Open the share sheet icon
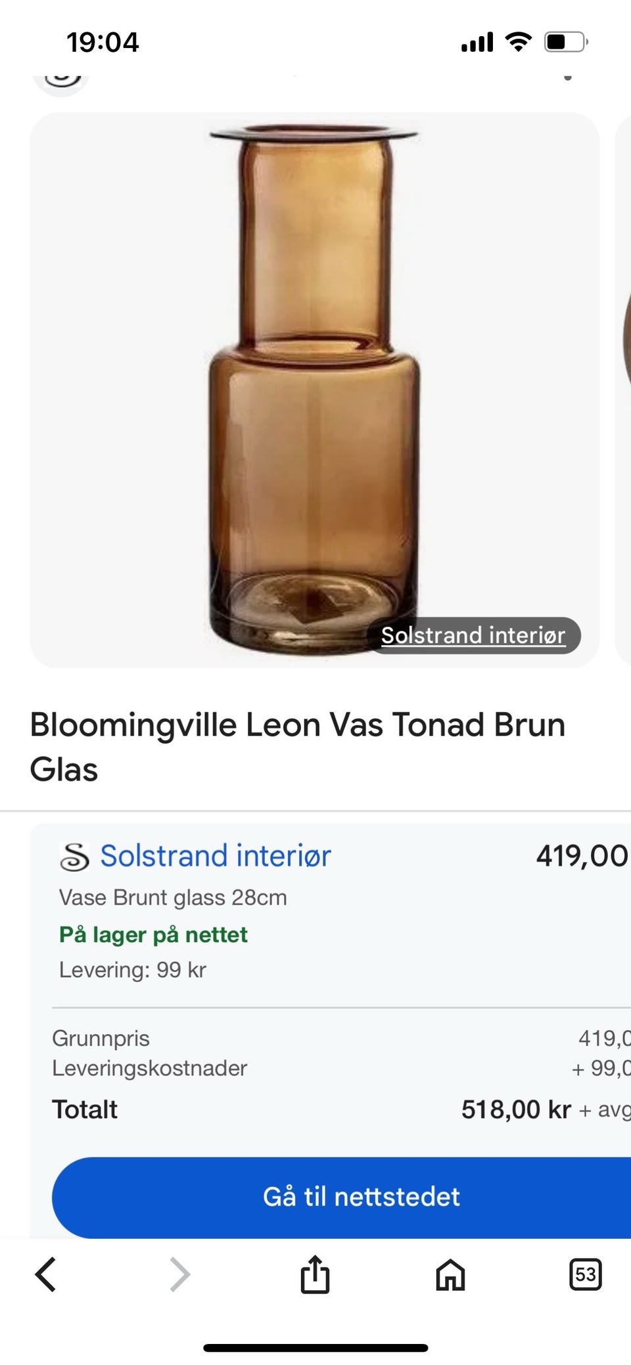Screen dimensions: 631x1365 [315, 1274]
